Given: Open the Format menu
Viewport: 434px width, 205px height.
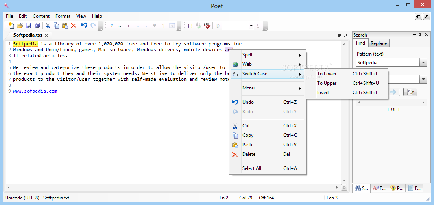Looking at the screenshot, I should tap(63, 16).
